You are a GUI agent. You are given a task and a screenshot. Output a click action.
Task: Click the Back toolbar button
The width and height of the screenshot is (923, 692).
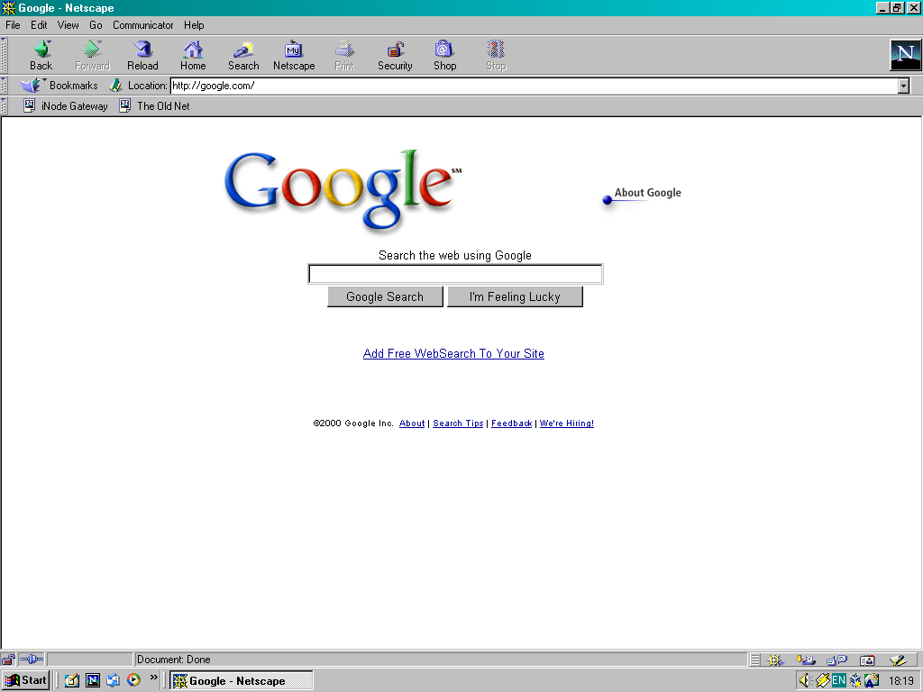click(41, 55)
